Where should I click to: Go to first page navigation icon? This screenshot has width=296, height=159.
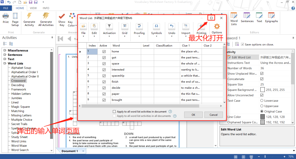pyautogui.click(x=60, y=39)
